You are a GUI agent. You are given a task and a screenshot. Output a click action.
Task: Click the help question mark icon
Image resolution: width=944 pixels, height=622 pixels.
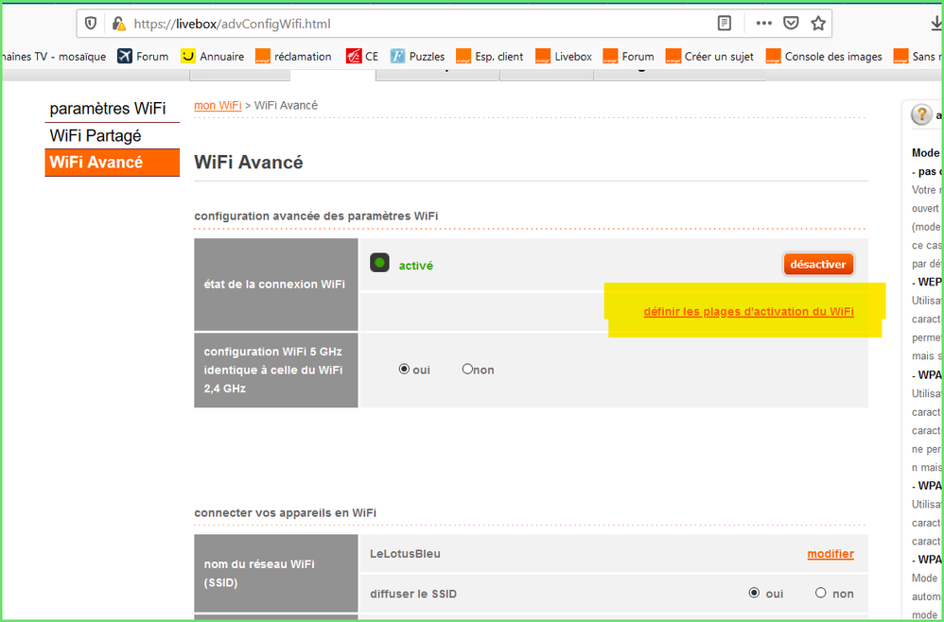point(921,114)
